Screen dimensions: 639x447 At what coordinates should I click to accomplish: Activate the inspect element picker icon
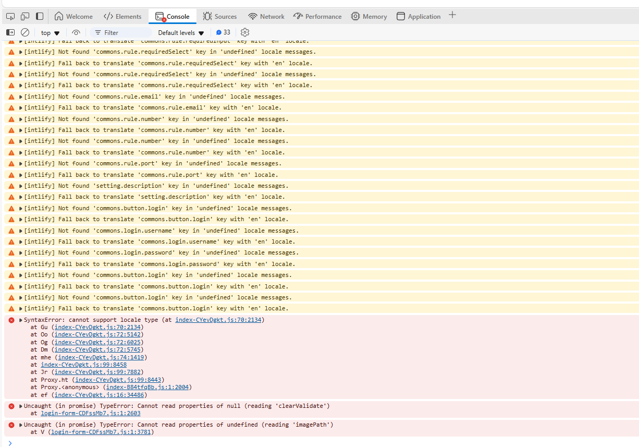(x=10, y=16)
